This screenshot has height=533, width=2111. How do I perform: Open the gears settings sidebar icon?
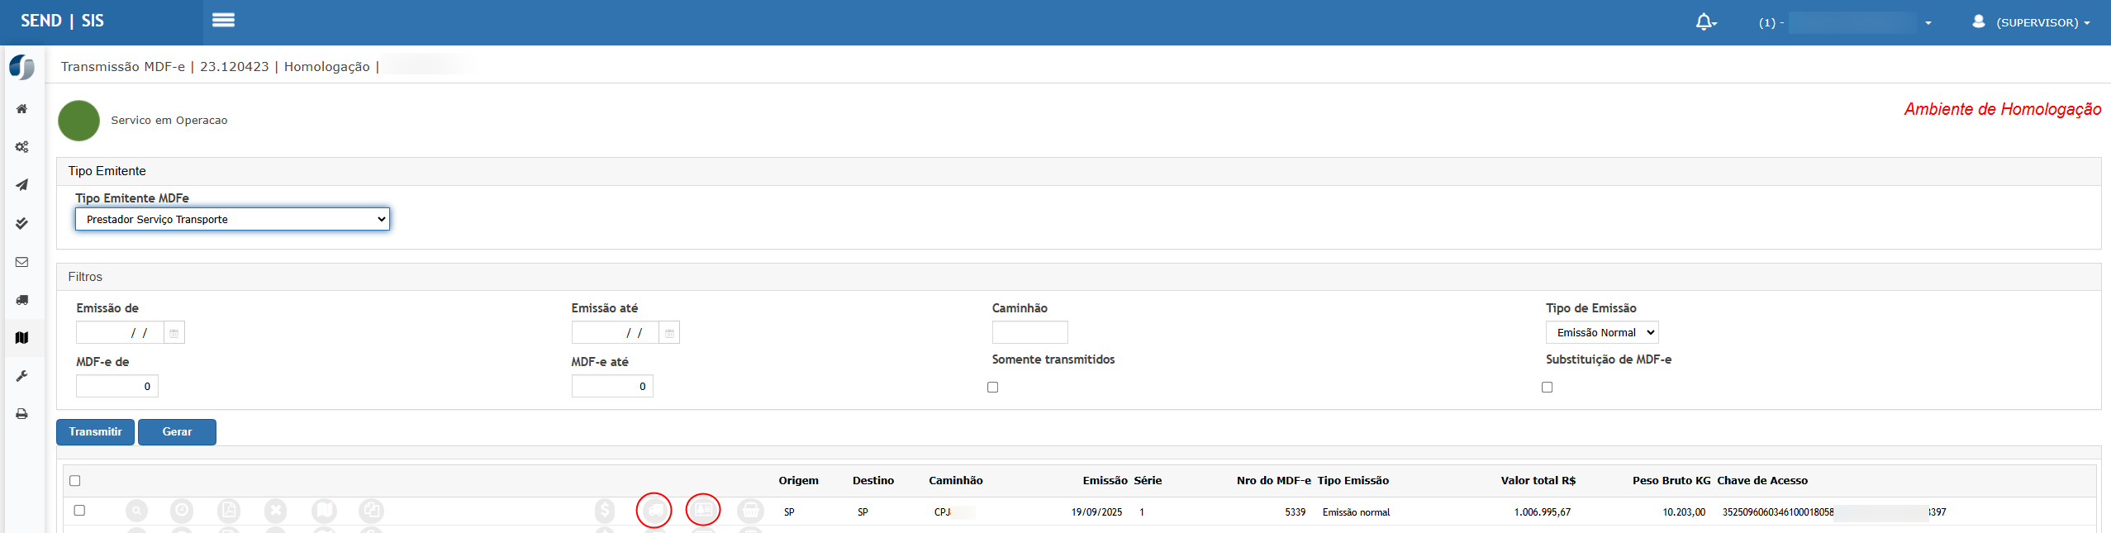click(x=22, y=147)
